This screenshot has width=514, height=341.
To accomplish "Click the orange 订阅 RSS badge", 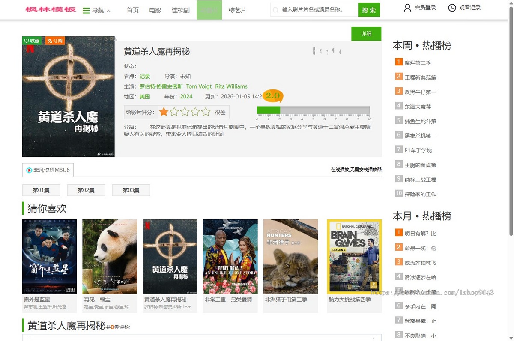I will (55, 41).
